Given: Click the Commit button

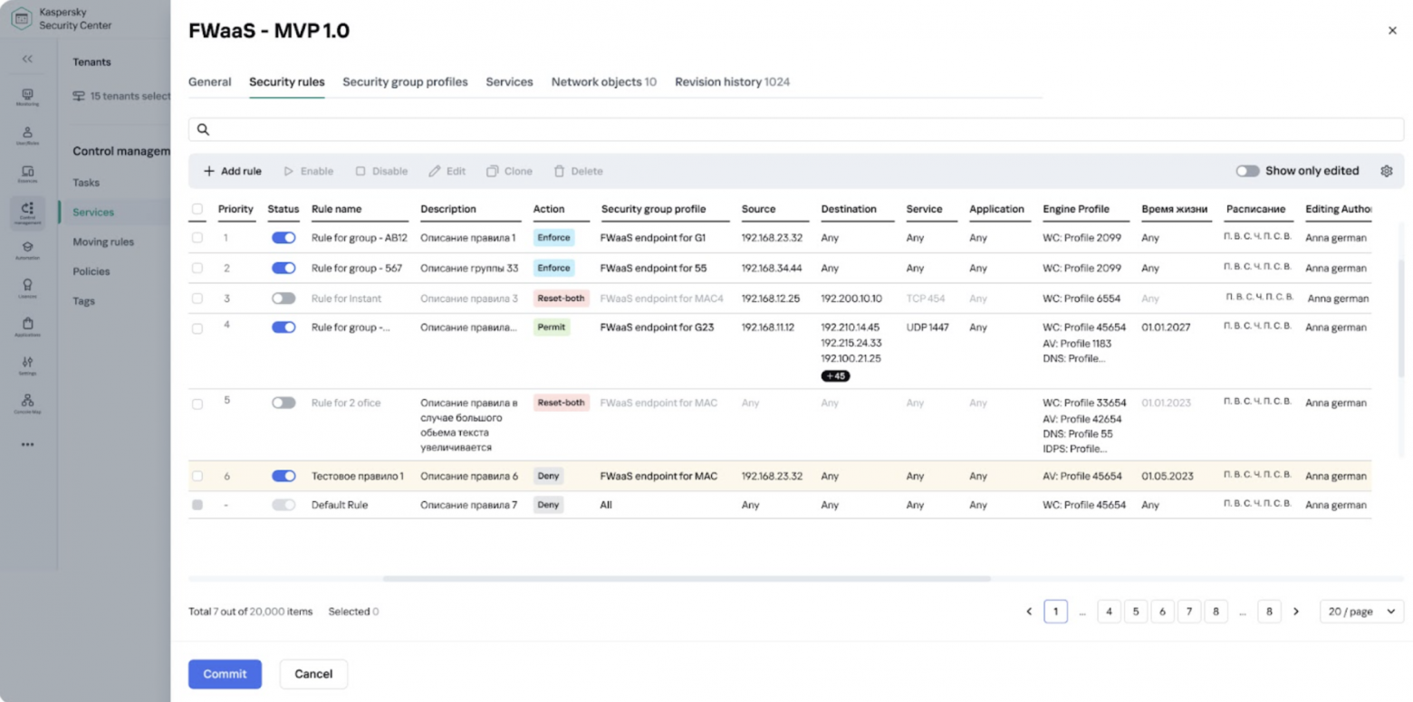Looking at the screenshot, I should pos(225,674).
